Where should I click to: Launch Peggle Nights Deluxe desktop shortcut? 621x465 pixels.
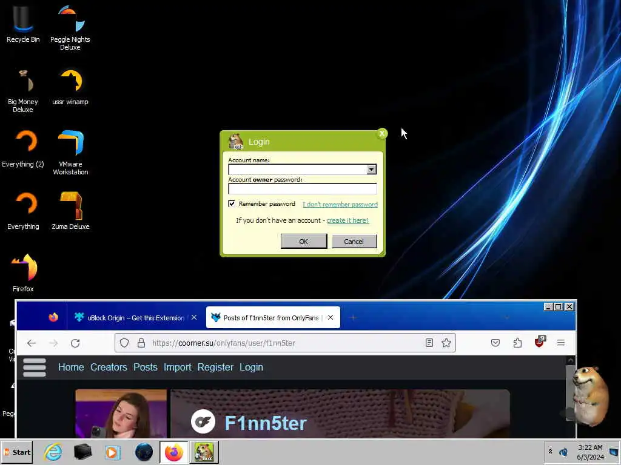click(x=70, y=28)
